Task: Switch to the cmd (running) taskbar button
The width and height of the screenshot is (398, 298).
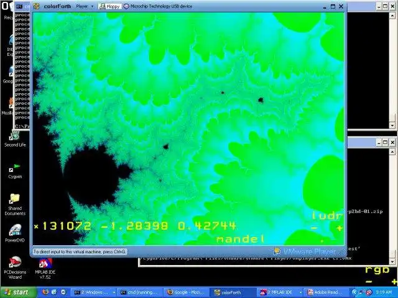Action: (139, 292)
